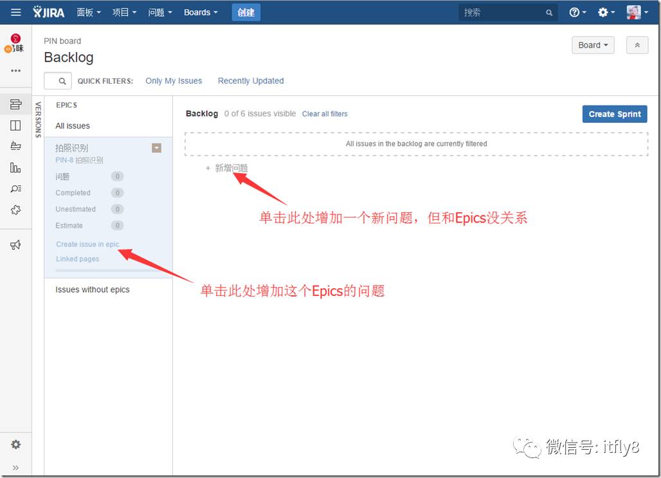The width and height of the screenshot is (661, 478).
Task: Open the hamburger menu in the top bar
Action: (x=15, y=12)
